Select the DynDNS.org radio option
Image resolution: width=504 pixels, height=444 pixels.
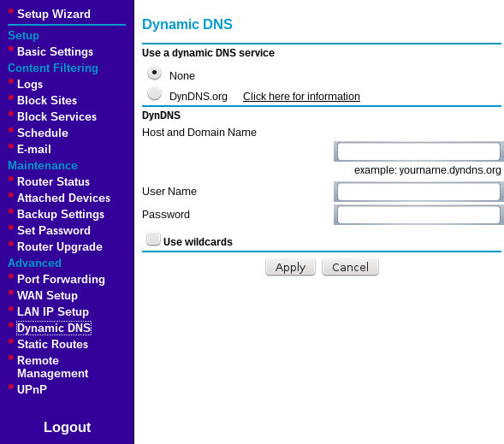[154, 93]
